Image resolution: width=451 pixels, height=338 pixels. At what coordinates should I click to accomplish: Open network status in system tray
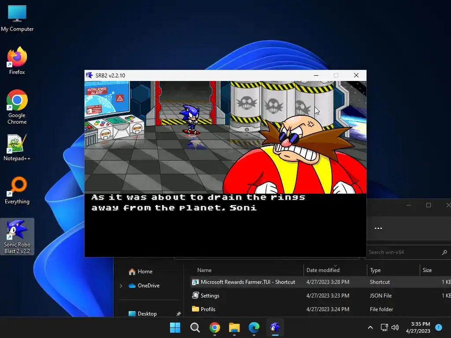384,327
